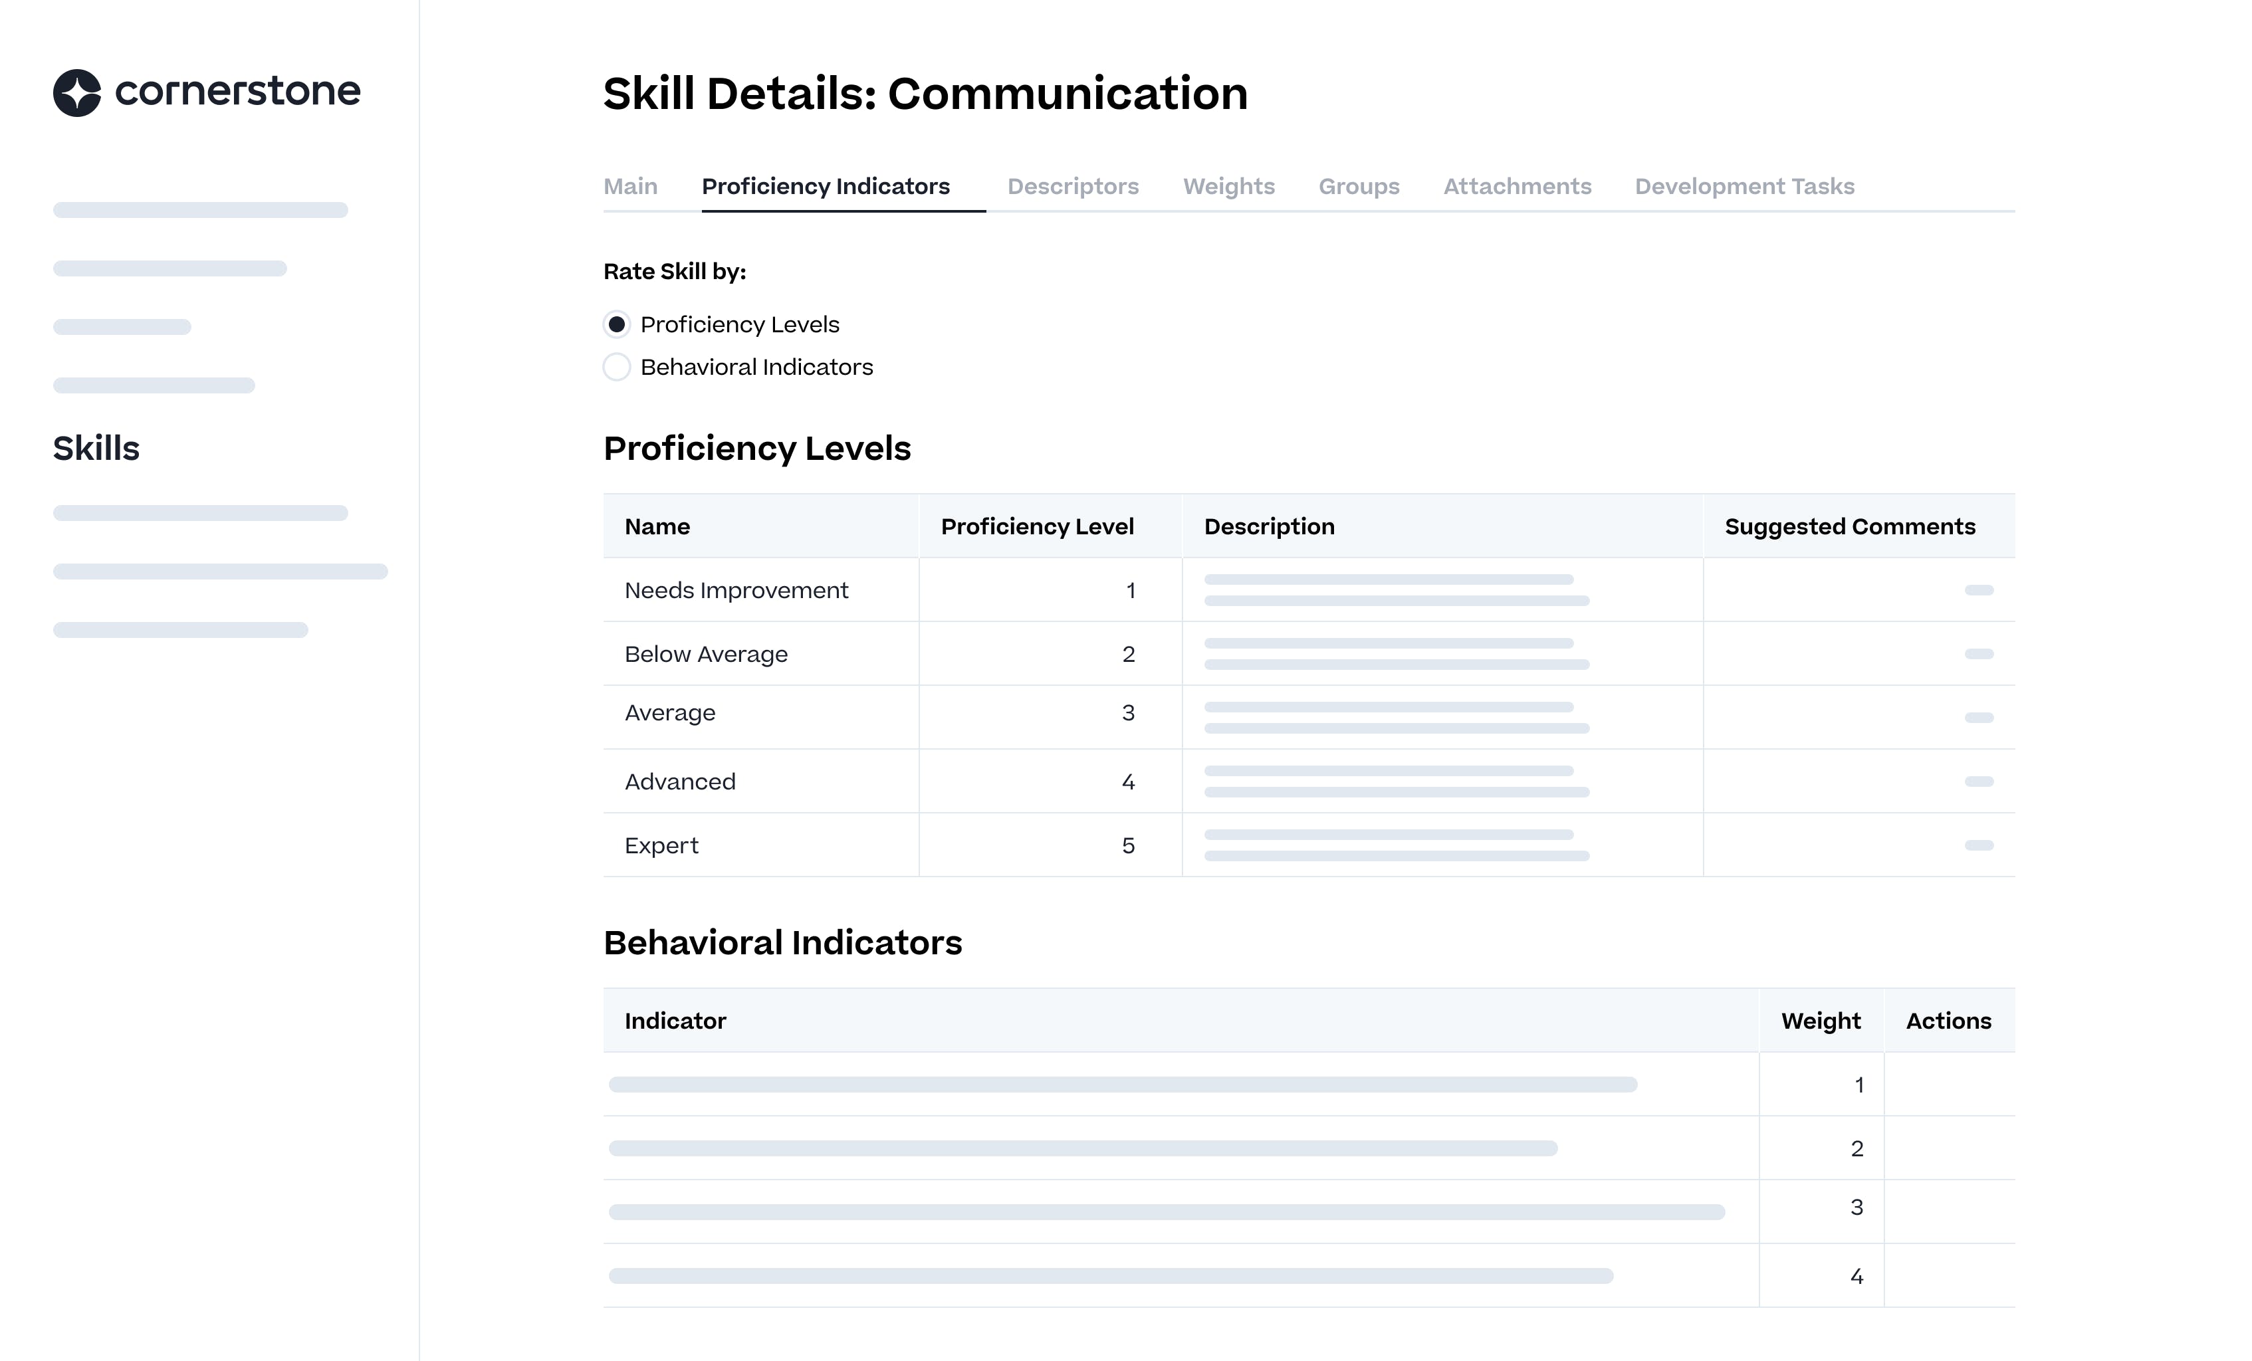Image resolution: width=2252 pixels, height=1361 pixels.
Task: Click the Name column header
Action: click(x=657, y=526)
